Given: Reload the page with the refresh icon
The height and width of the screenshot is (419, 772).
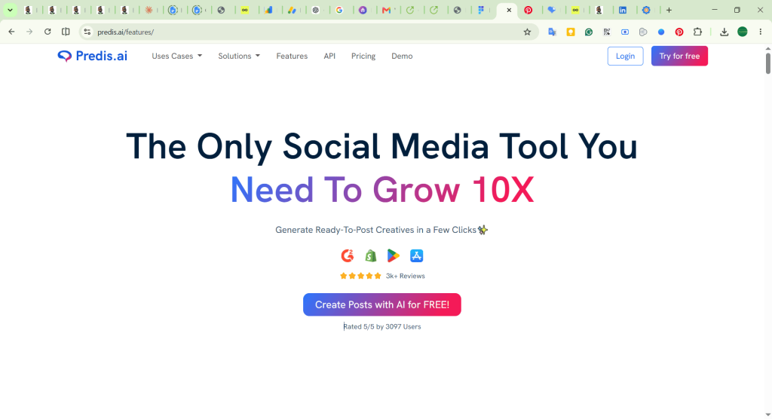Looking at the screenshot, I should [47, 32].
